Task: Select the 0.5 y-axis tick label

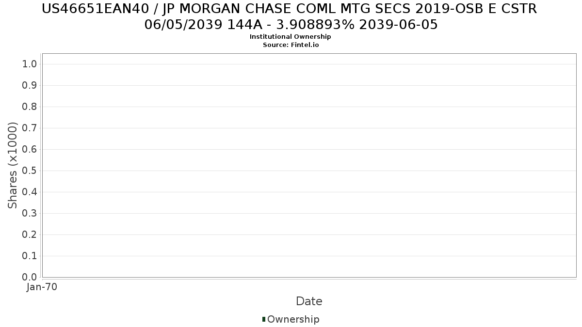Action: tap(30, 171)
